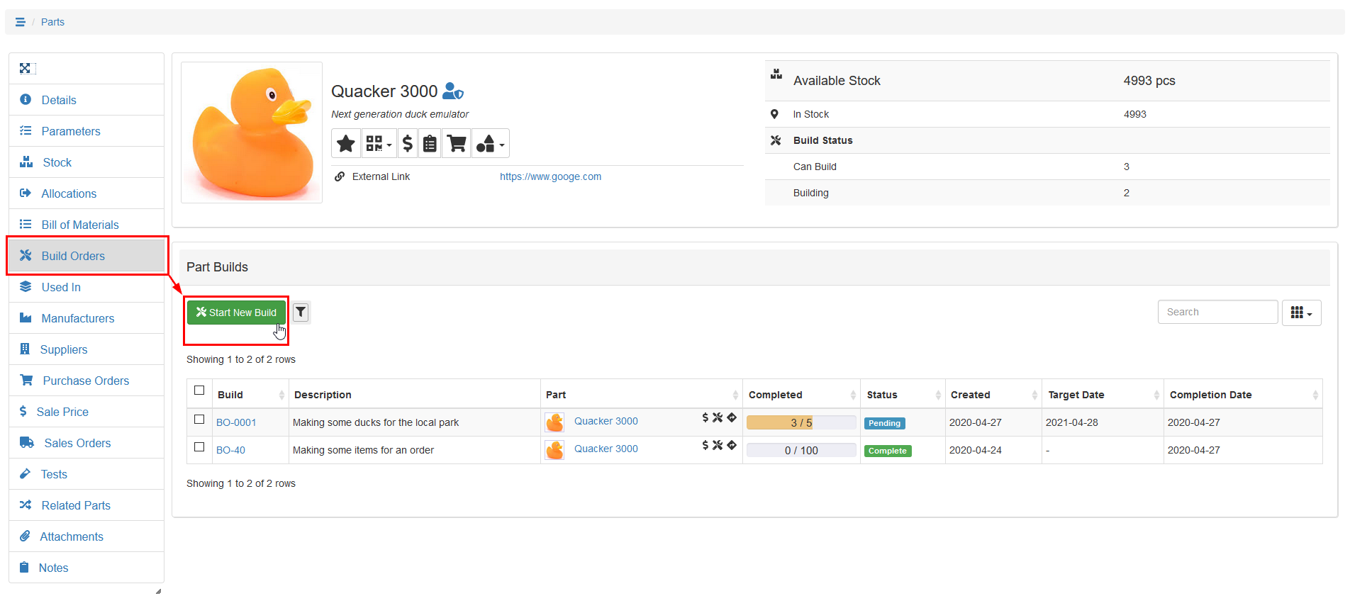Screen dimensions: 1350x596
Task: Tick the checkbox for build BO-40
Action: coord(199,447)
